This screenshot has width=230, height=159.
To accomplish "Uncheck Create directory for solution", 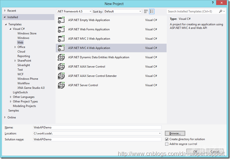I will [x=167, y=139].
